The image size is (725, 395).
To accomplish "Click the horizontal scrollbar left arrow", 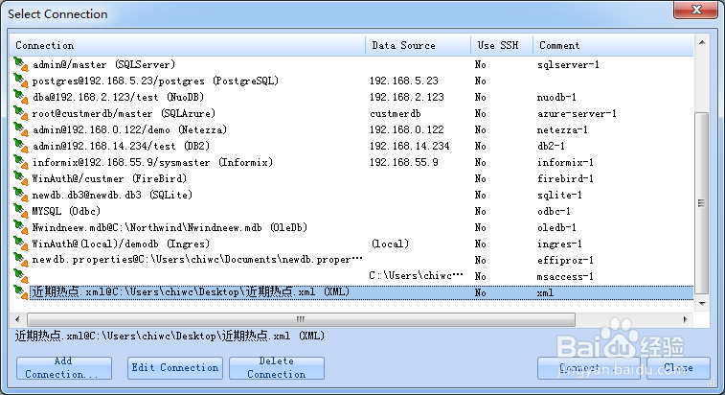I will pos(17,319).
